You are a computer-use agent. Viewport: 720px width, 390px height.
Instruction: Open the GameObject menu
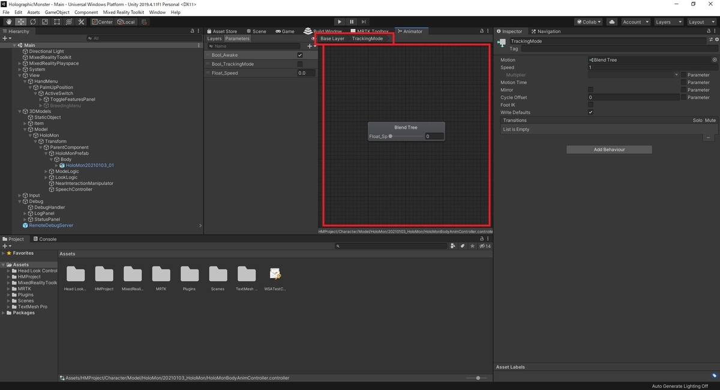point(57,12)
